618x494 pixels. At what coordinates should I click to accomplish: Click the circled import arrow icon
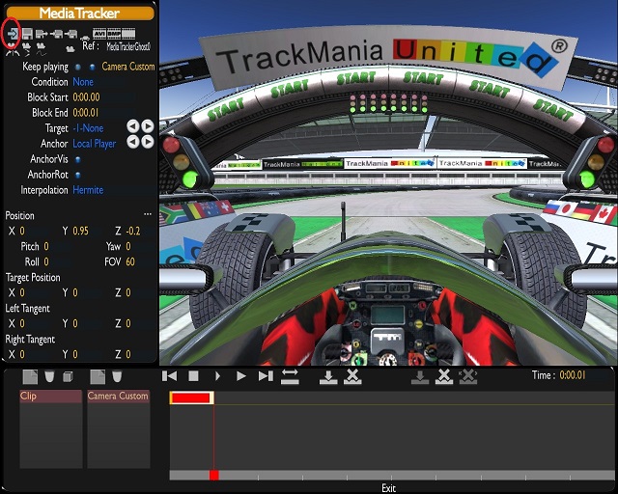13,34
